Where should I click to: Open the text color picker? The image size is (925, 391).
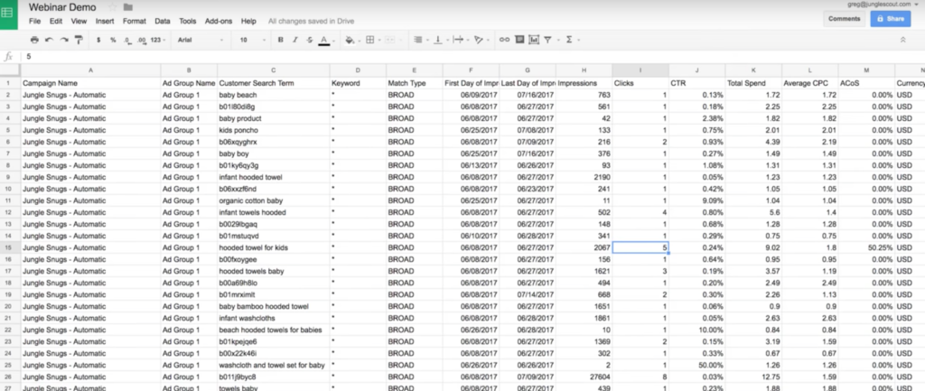(323, 40)
